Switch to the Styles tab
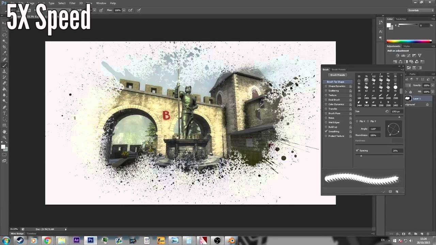 tap(407, 46)
